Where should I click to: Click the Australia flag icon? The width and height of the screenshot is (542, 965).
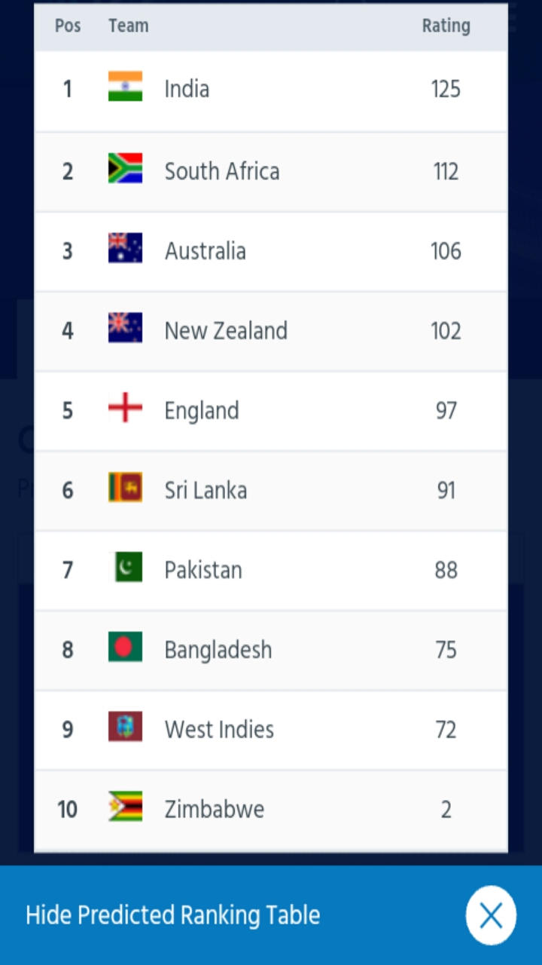tap(125, 248)
